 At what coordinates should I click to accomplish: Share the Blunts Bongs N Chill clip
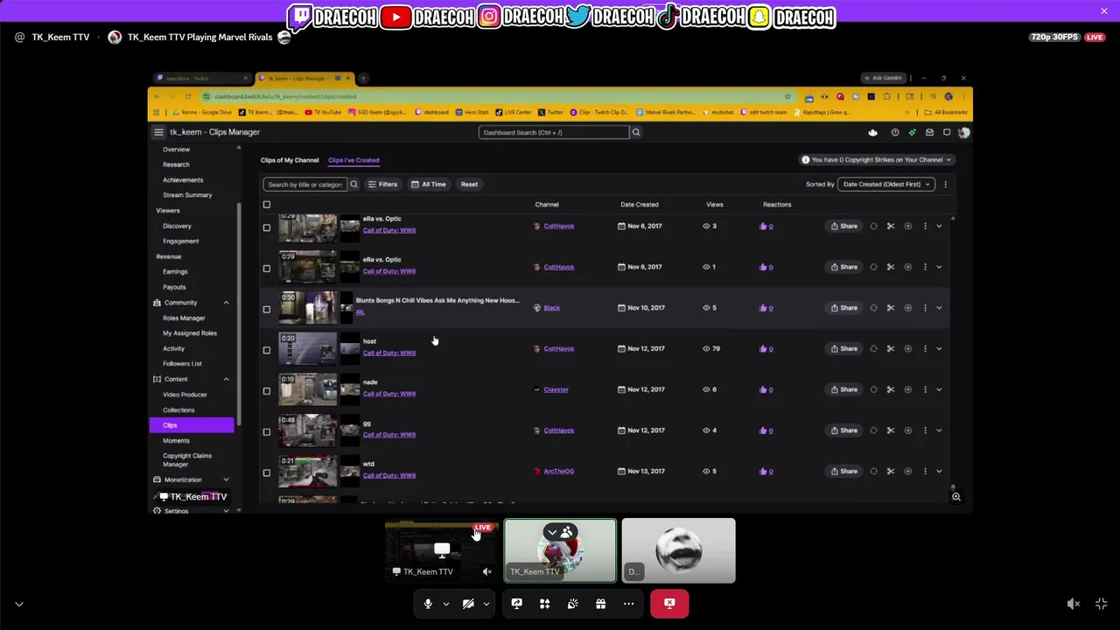pyautogui.click(x=844, y=308)
